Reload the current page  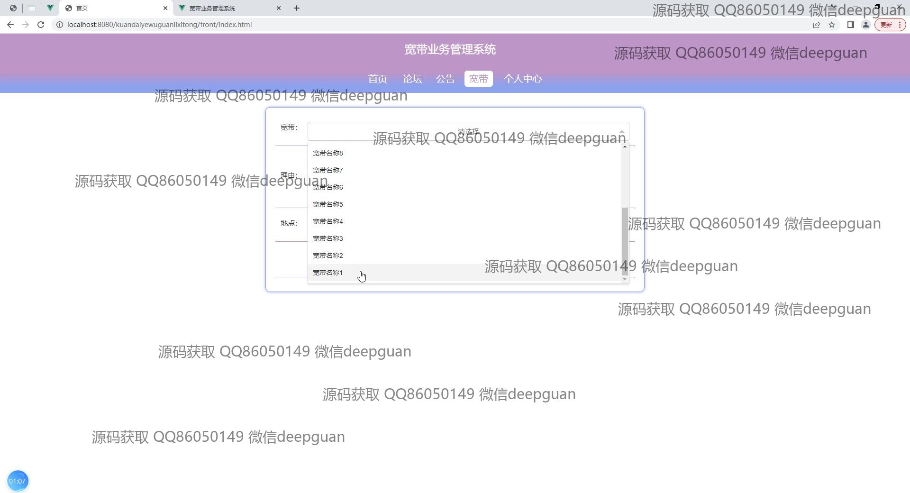(x=41, y=25)
